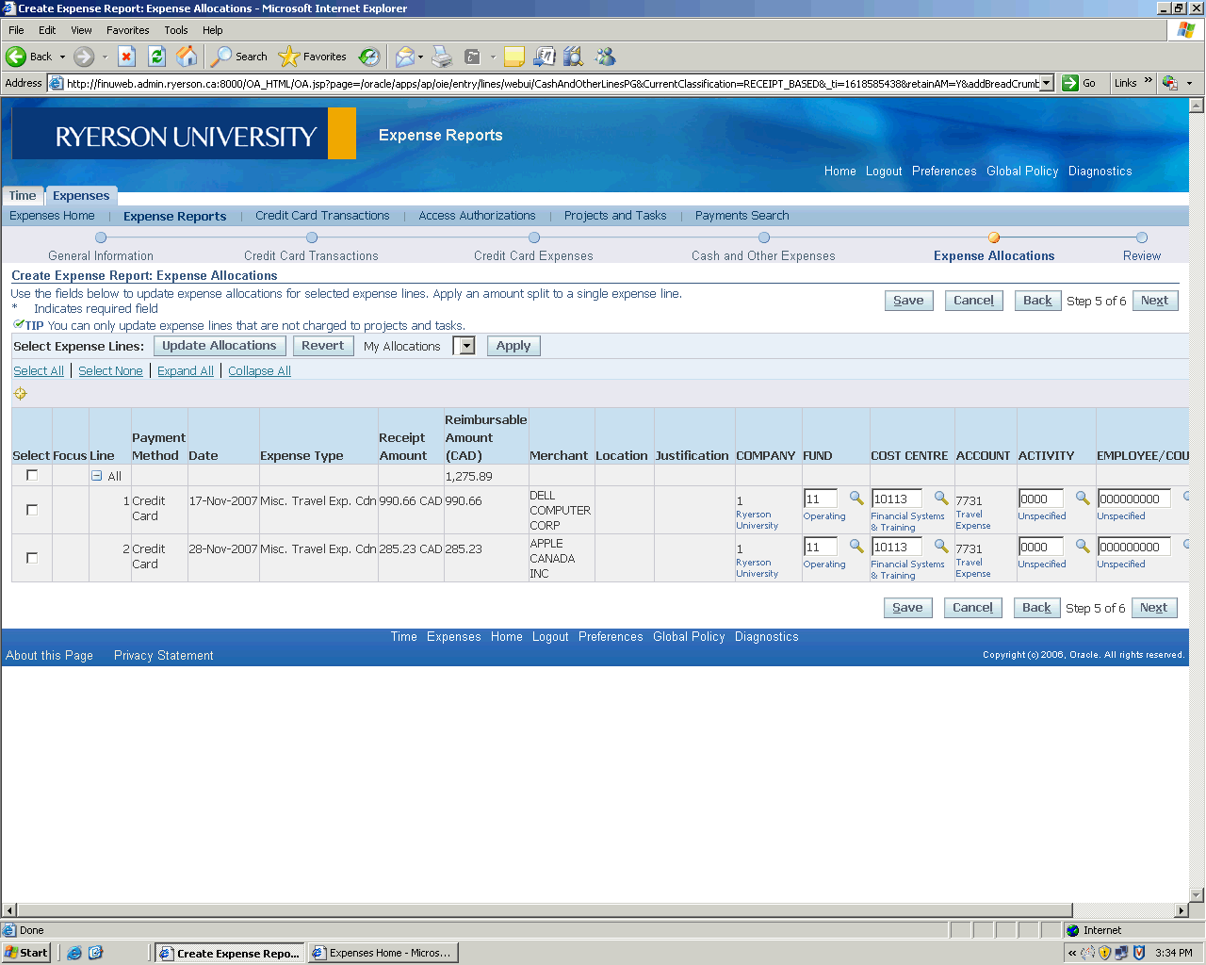Click the focus icon above the expense table
The image size is (1206, 965).
20,394
